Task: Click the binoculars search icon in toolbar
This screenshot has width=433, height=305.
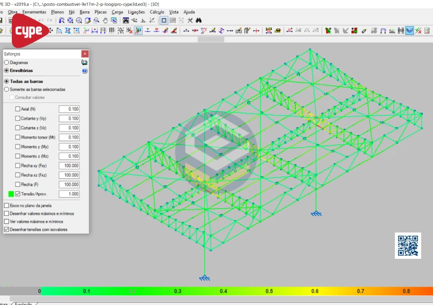Action: click(199, 20)
